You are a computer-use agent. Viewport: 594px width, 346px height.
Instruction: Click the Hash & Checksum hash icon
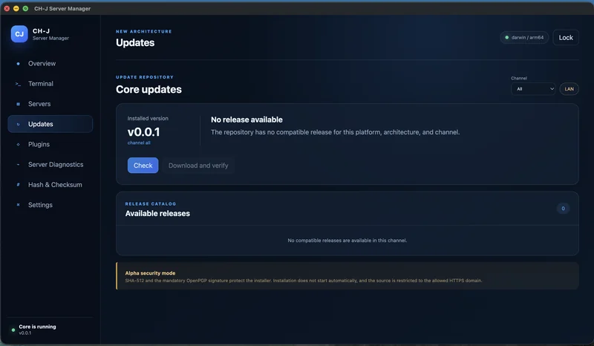(18, 185)
